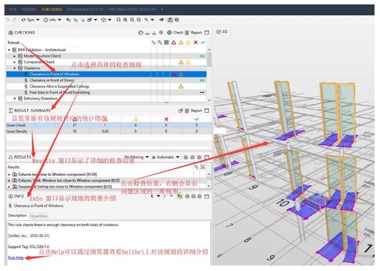Screen dimensions: 380x271
Task: Maximize Result Summary panel via window icon
Action: (x=207, y=110)
